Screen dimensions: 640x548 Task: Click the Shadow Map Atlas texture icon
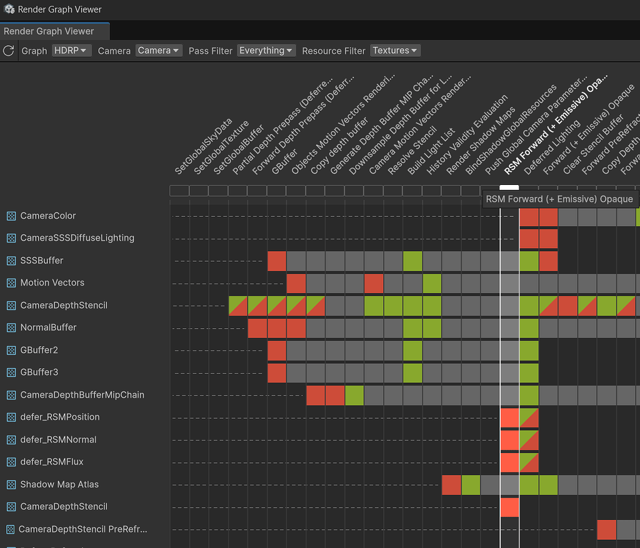click(x=11, y=484)
